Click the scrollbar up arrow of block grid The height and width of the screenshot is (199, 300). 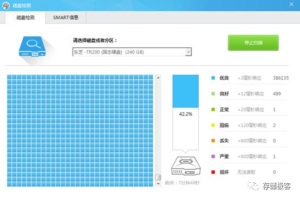[x=158, y=78]
